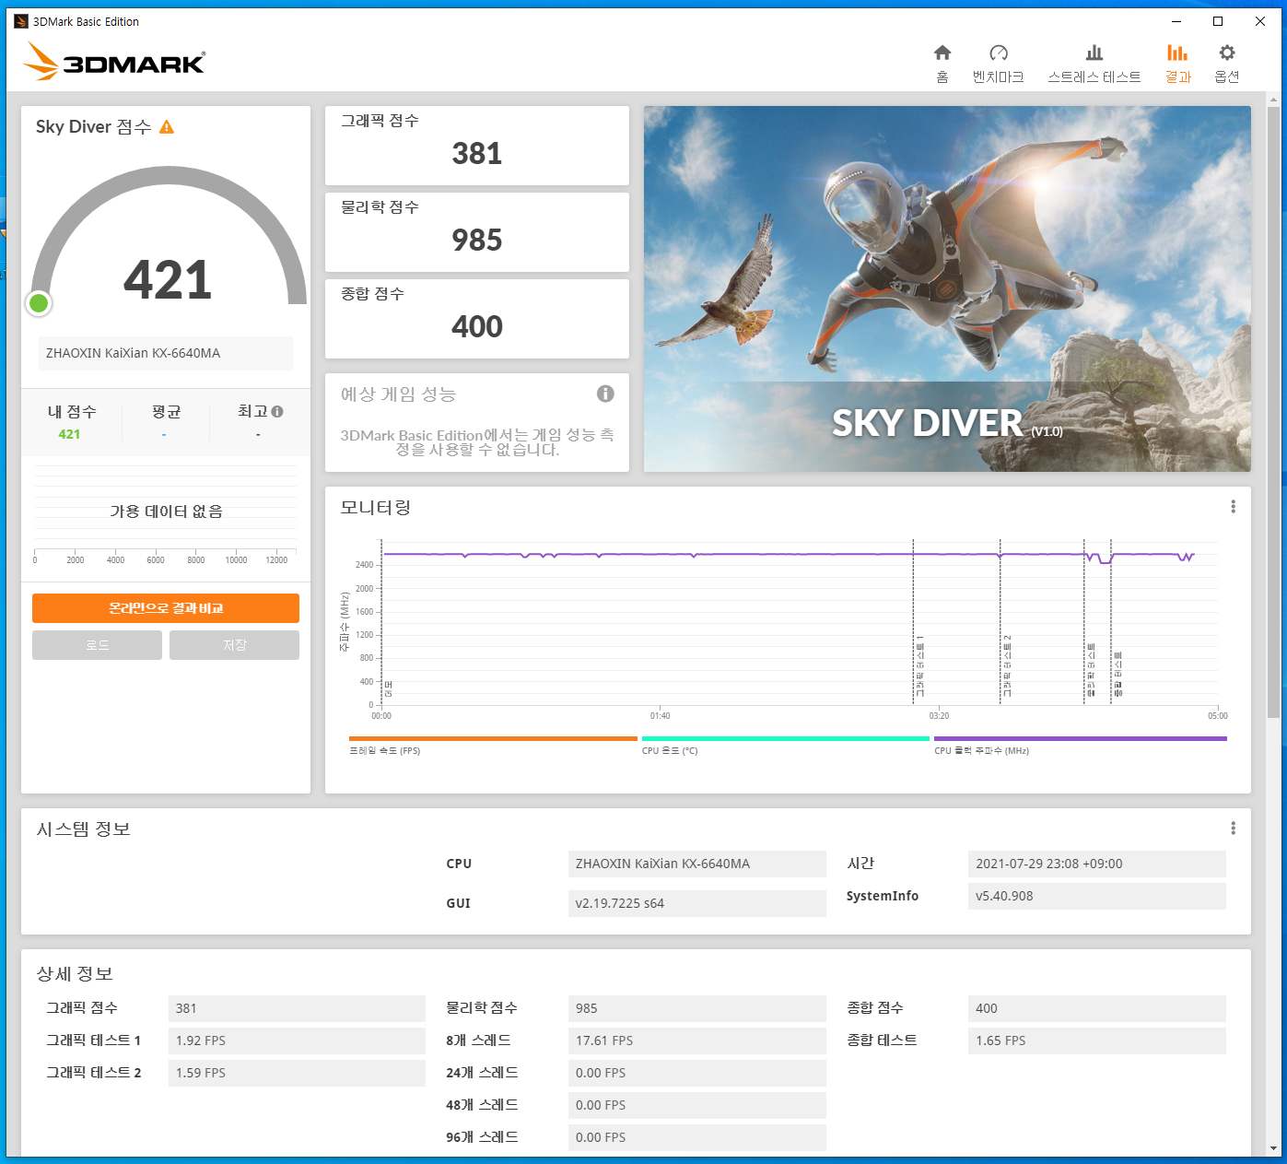Minimize the 3DMark window
The width and height of the screenshot is (1287, 1164).
click(1176, 21)
